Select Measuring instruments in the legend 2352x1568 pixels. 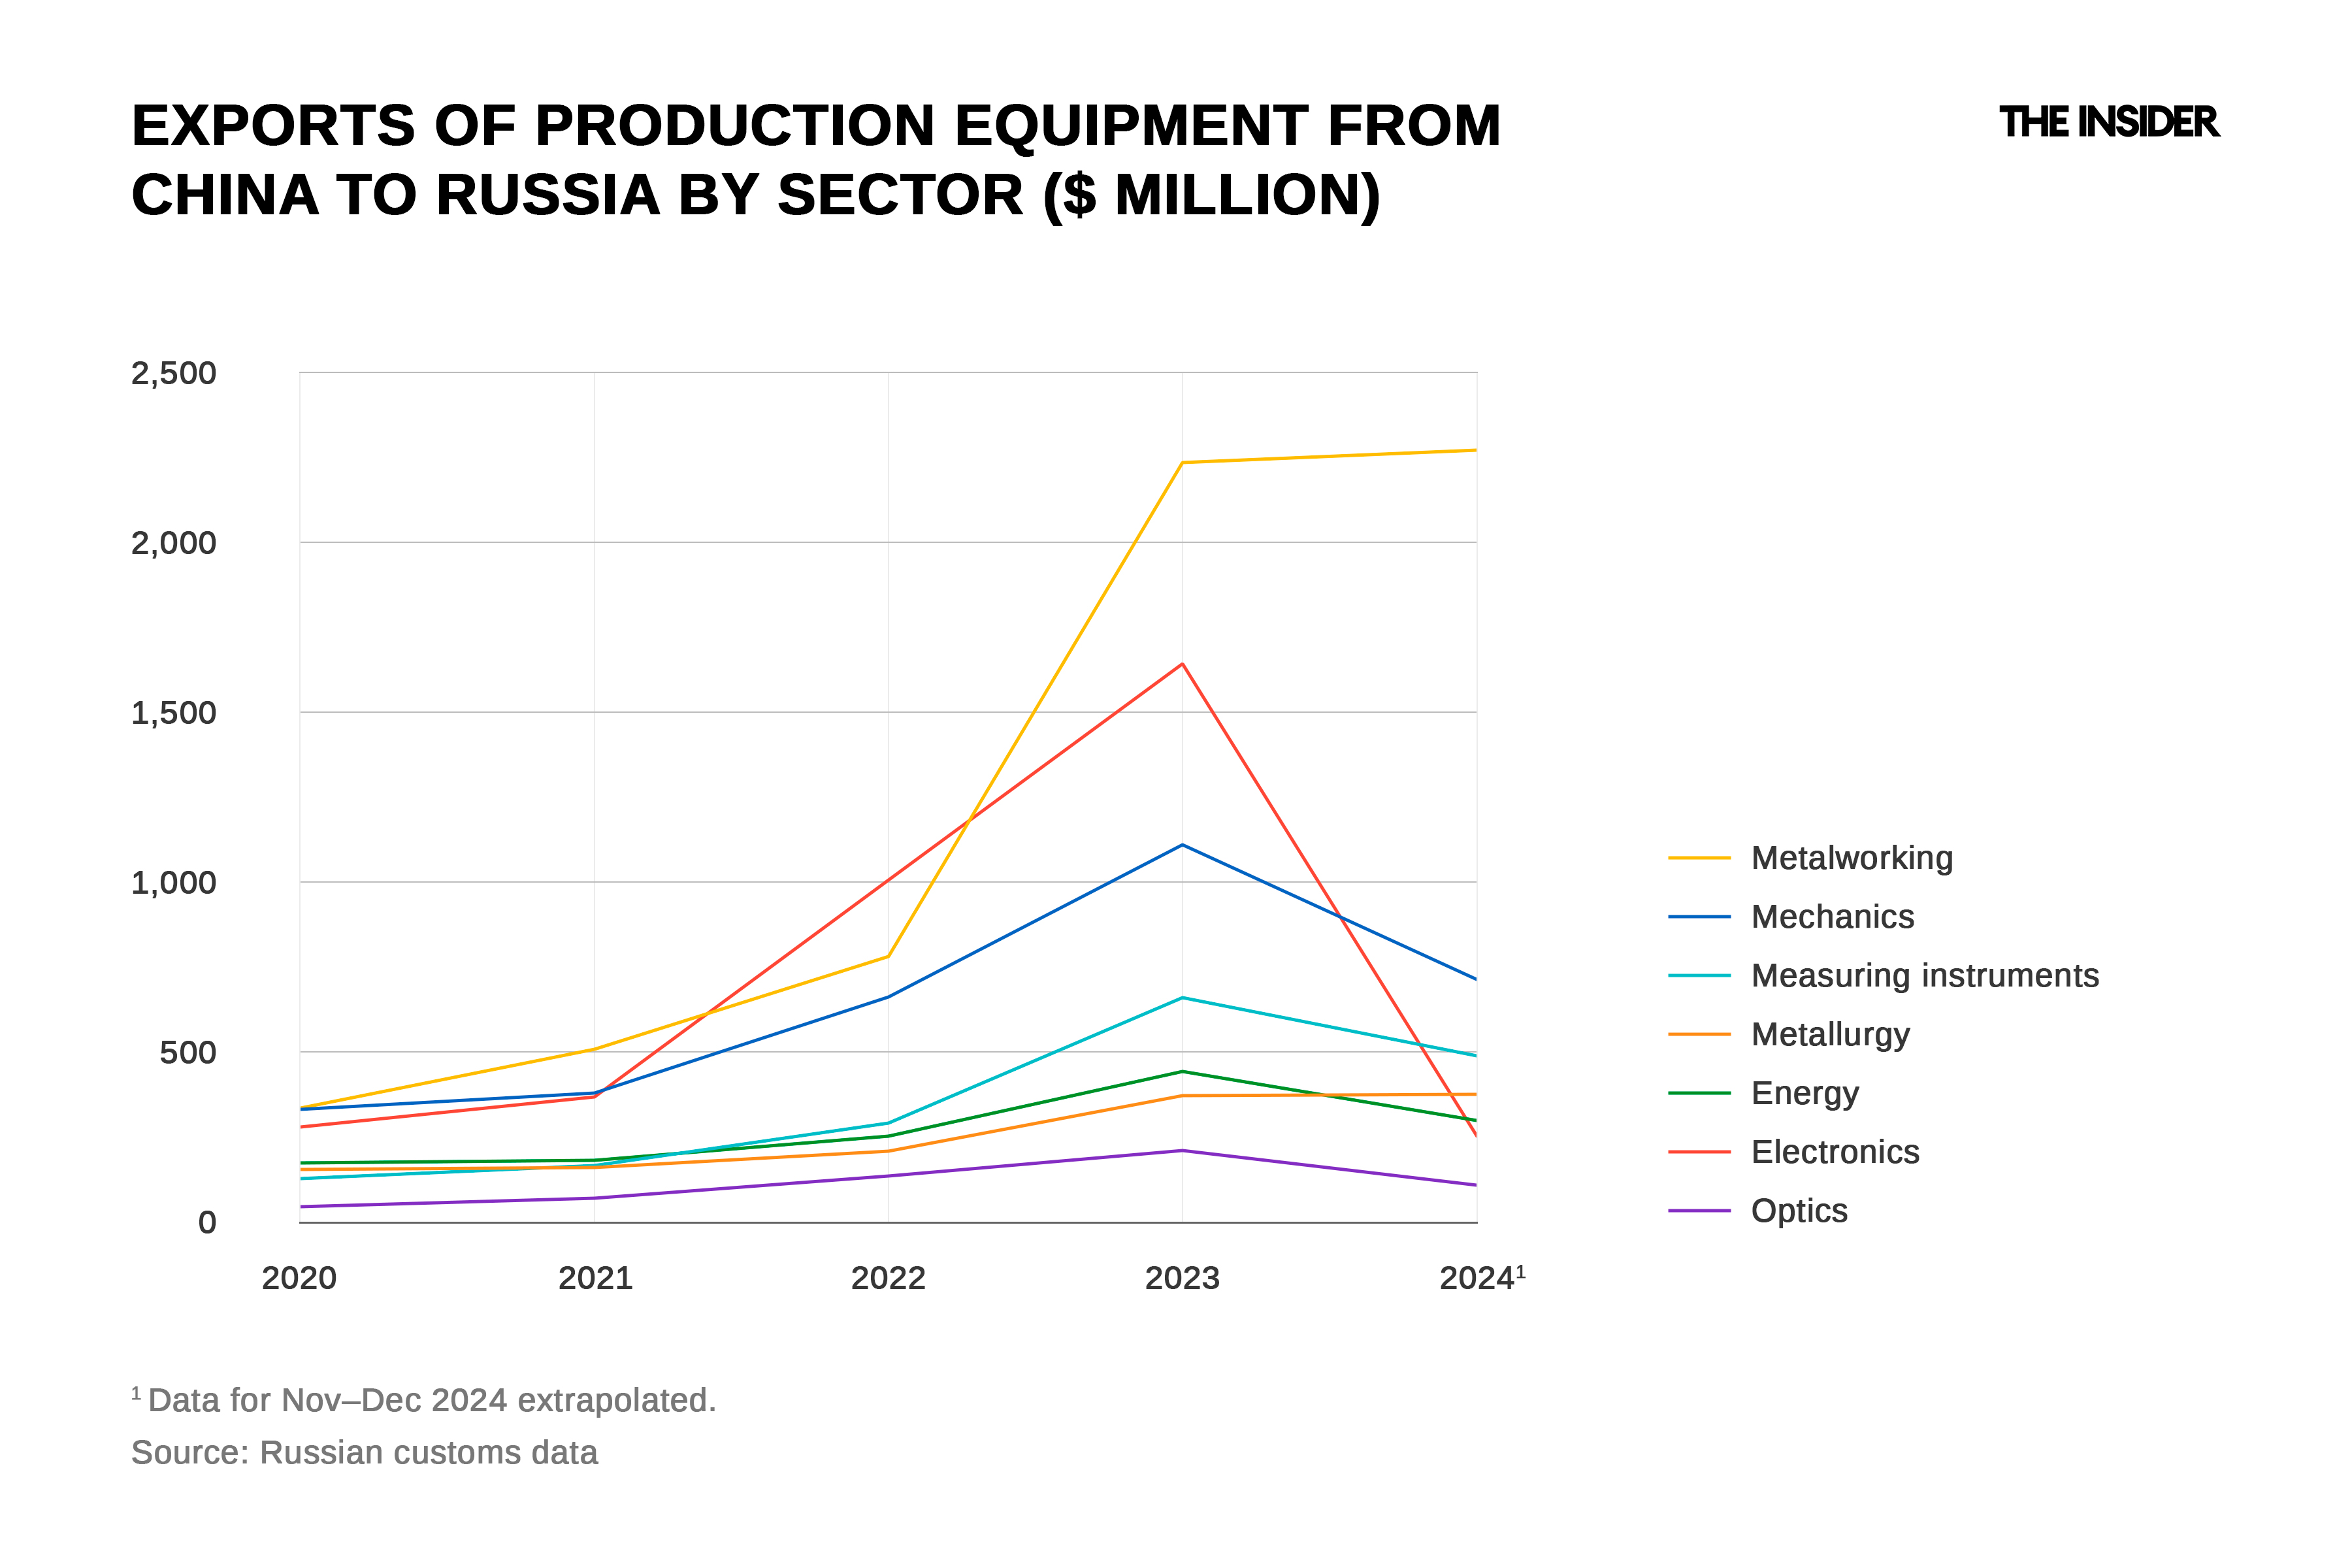click(1924, 976)
